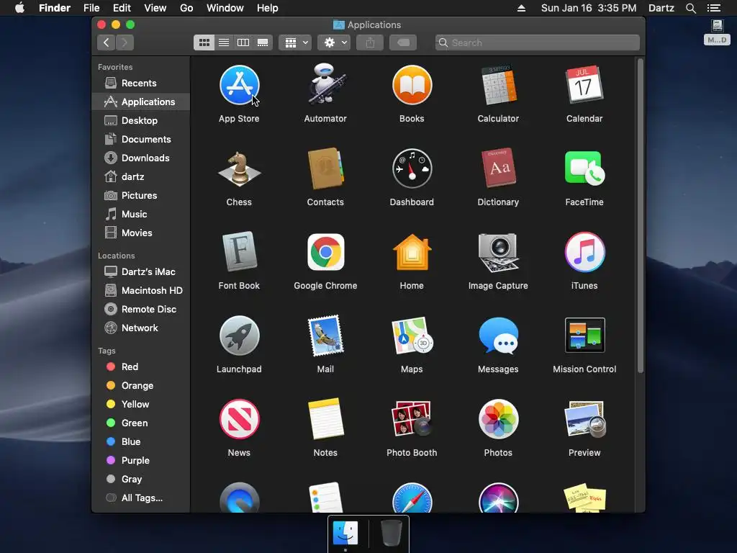This screenshot has height=553, width=737.
Task: Click the vertical scrollbar in Applications window
Action: pos(640,216)
